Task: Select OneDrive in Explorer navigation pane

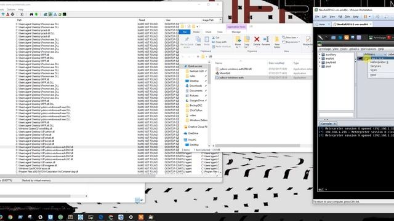Action: (x=193, y=133)
